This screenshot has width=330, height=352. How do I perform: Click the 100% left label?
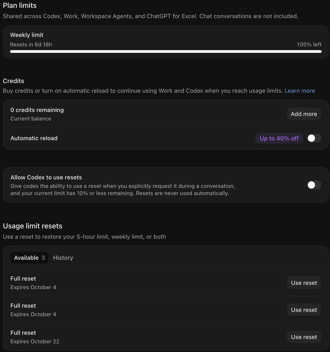309,45
